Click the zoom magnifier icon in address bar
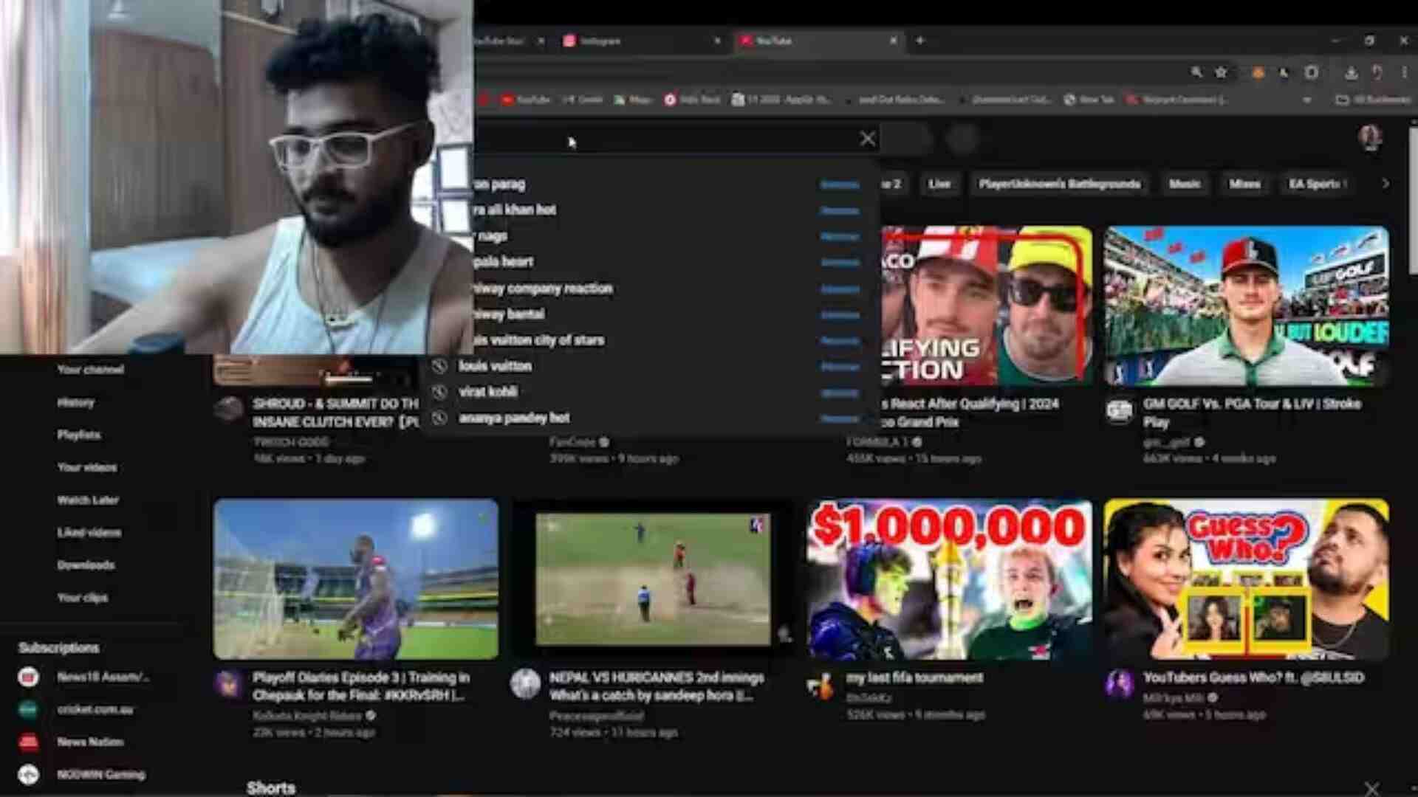Viewport: 1418px width, 797px height. pyautogui.click(x=1196, y=72)
